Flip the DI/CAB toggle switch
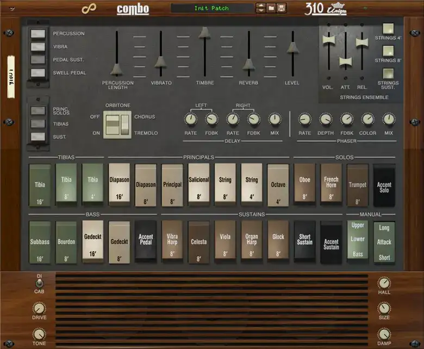 click(x=40, y=283)
